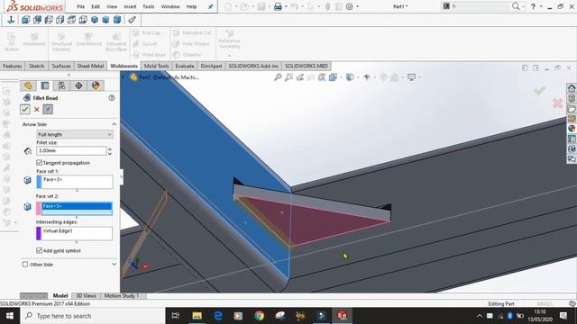The width and height of the screenshot is (577, 324).
Task: Expand the Other Side section chevron
Action: 114,264
